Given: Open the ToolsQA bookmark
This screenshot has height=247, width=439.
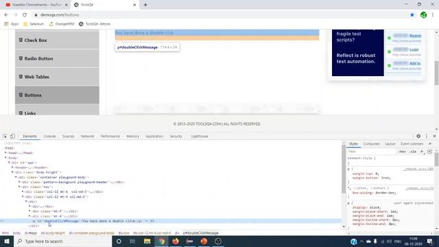Looking at the screenshot, I should 95,24.
